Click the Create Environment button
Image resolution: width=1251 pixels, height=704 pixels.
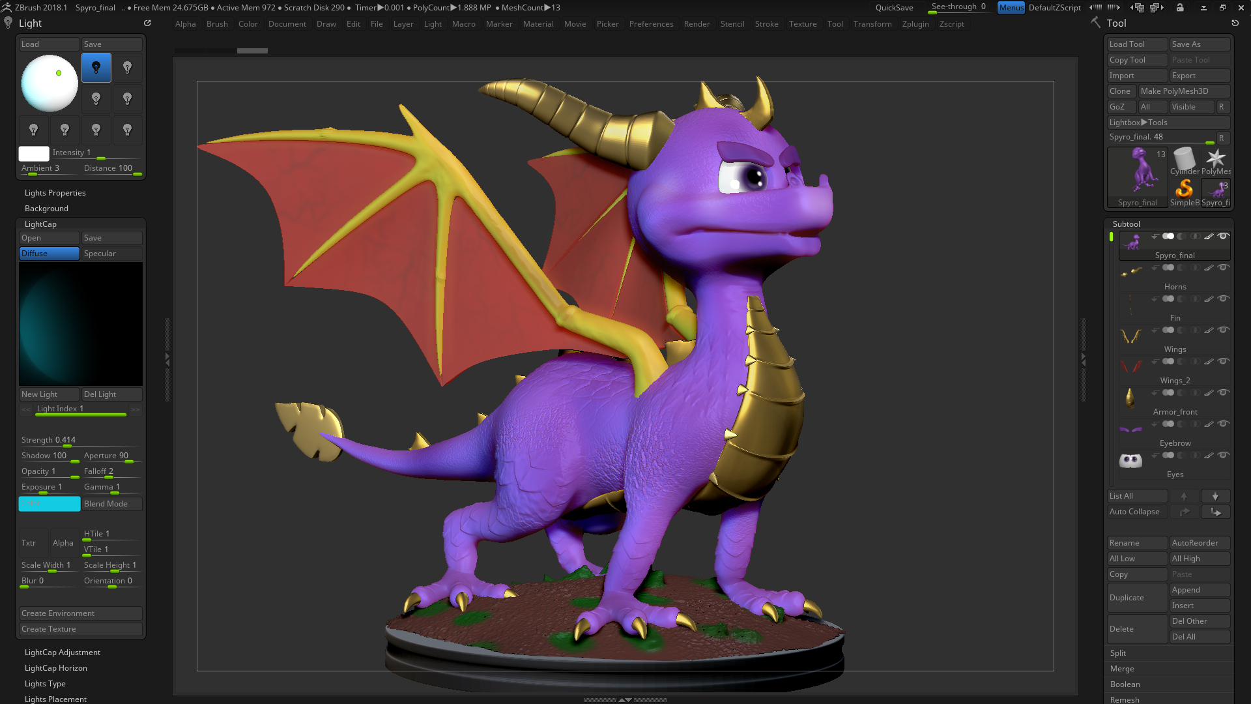click(80, 613)
